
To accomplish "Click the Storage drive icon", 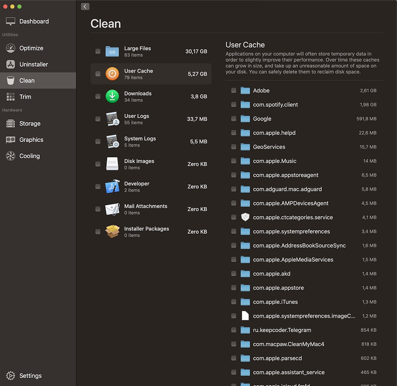I will pos(10,123).
